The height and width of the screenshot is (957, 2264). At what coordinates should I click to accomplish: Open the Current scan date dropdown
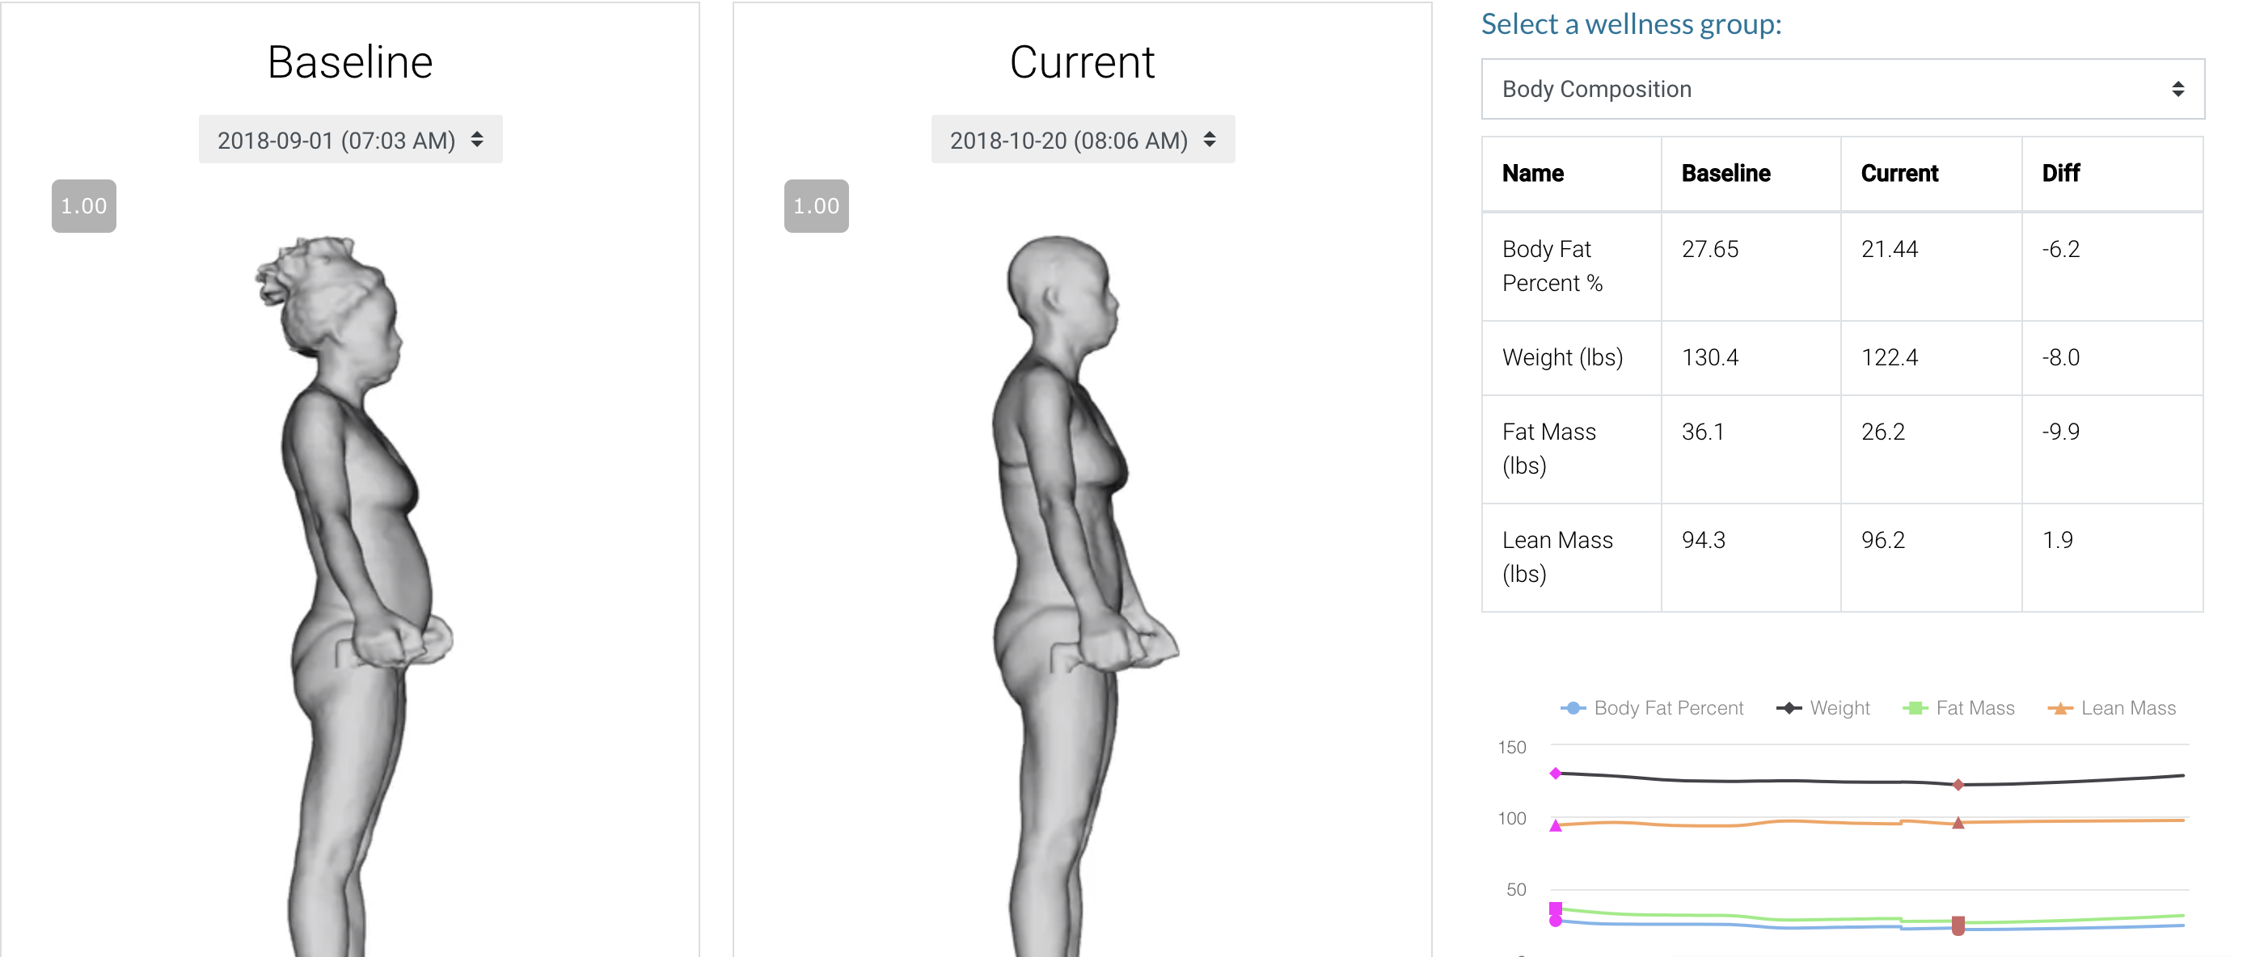click(1082, 140)
